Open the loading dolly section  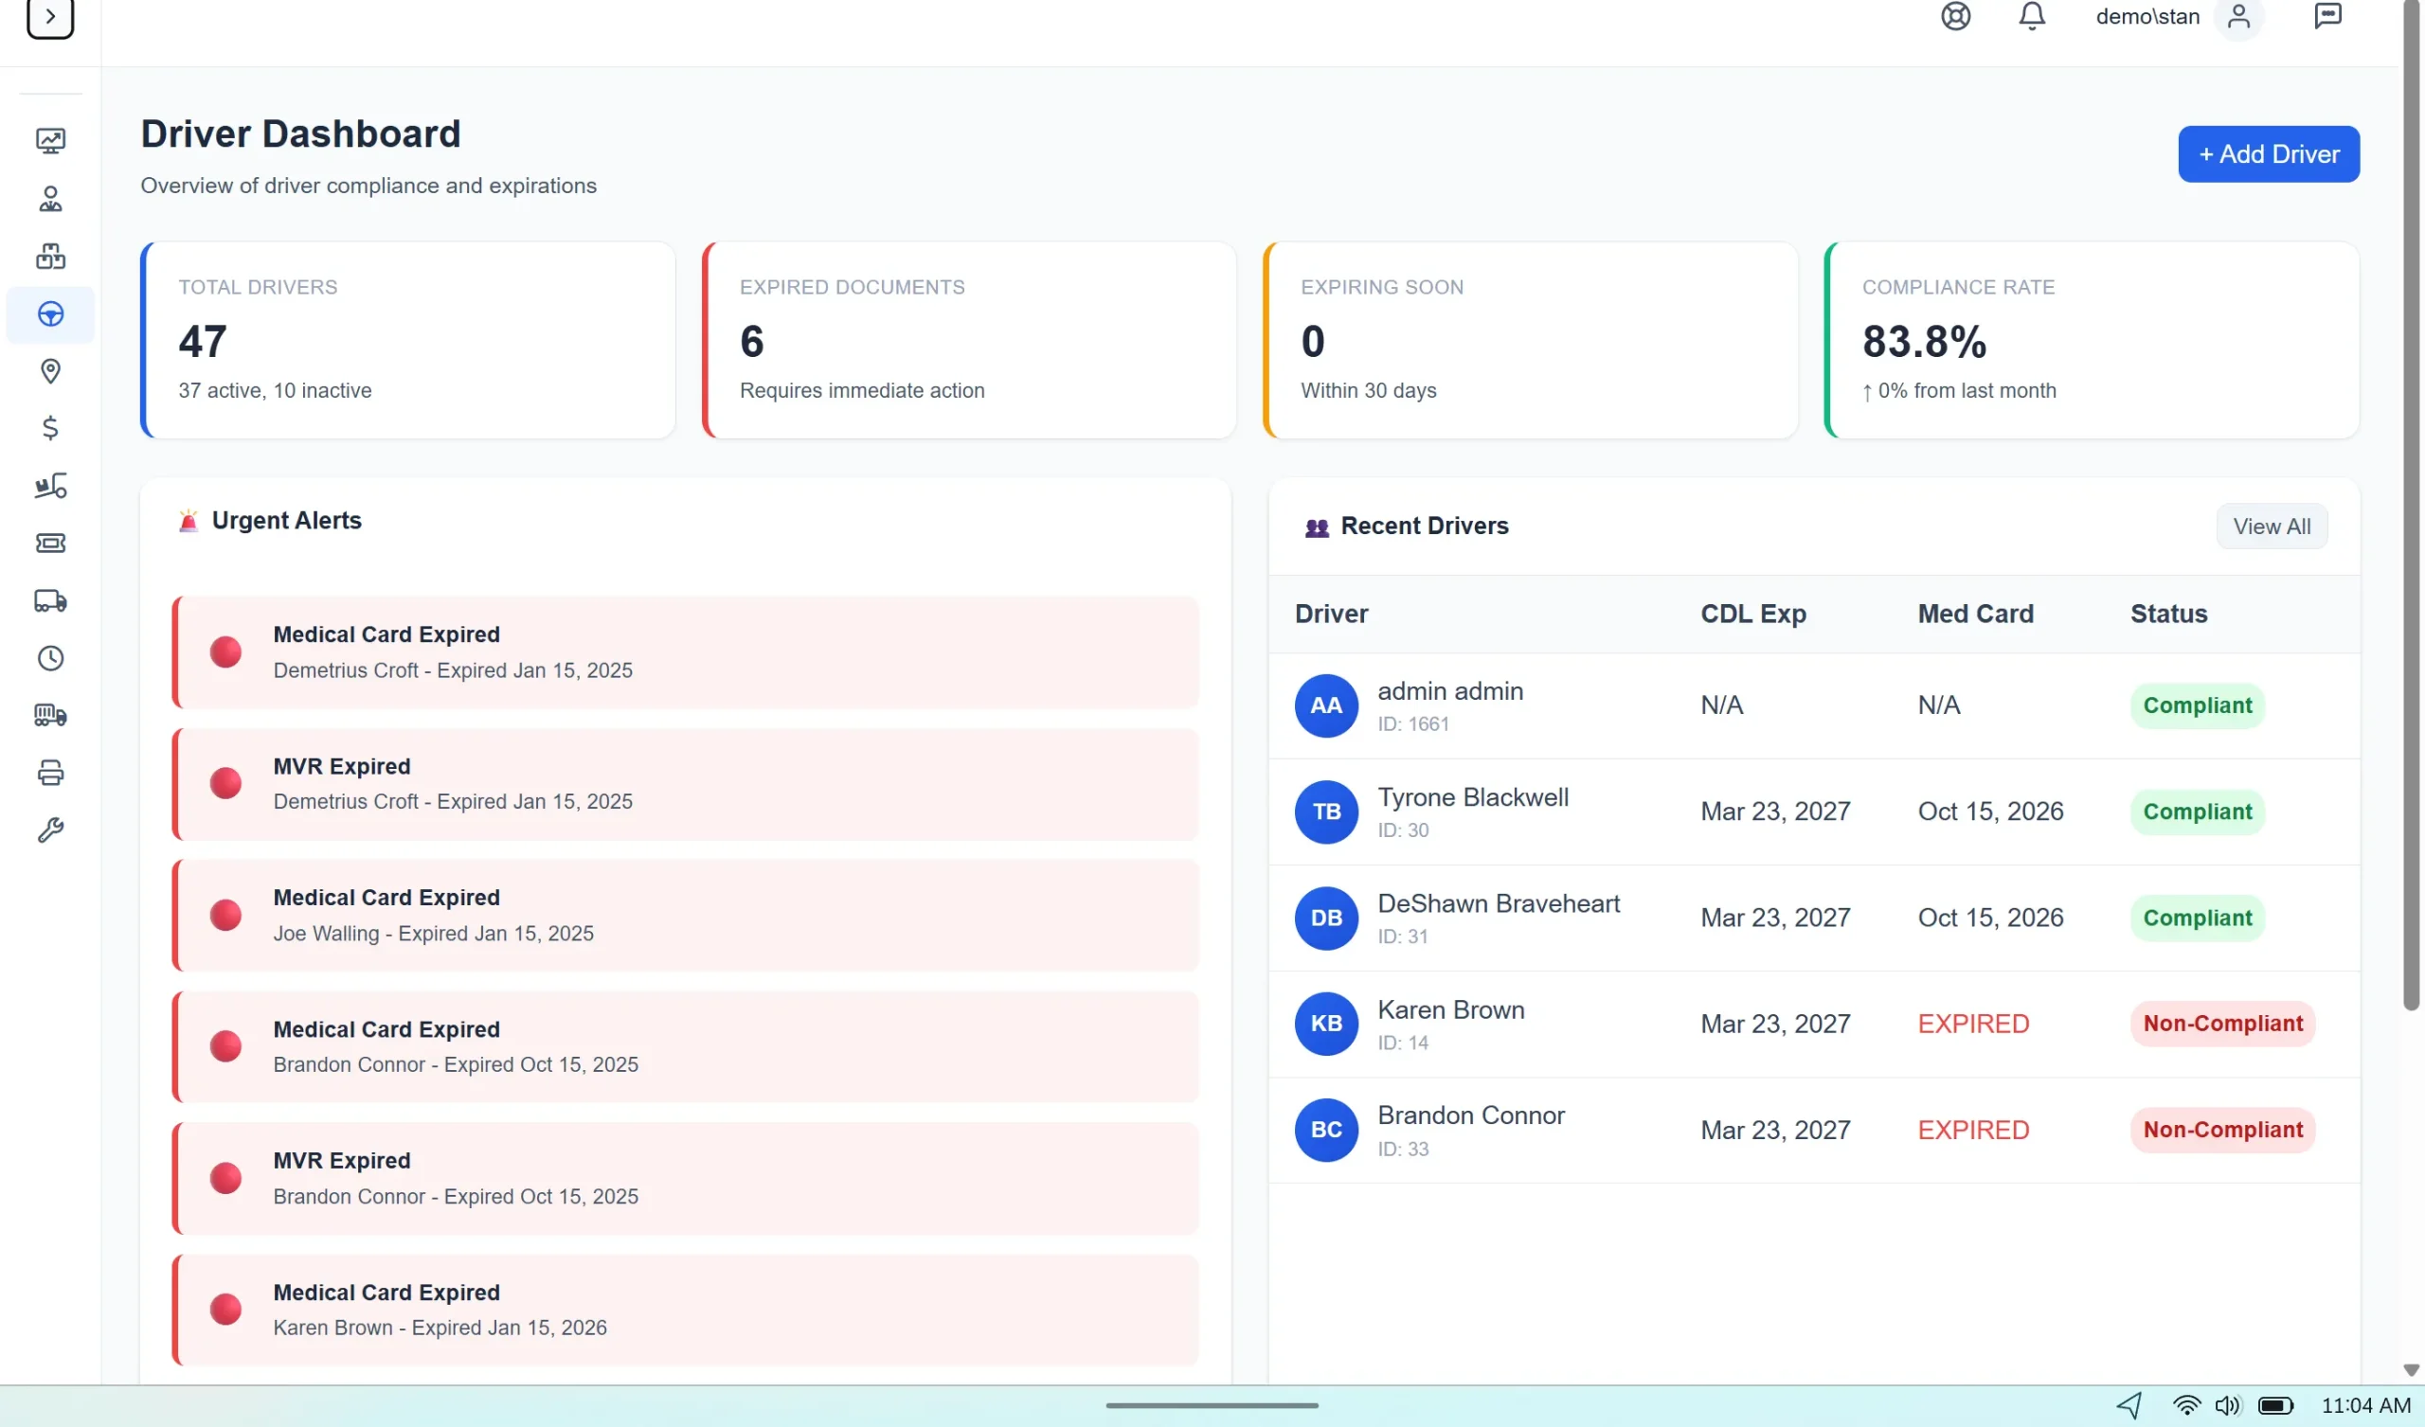point(50,486)
